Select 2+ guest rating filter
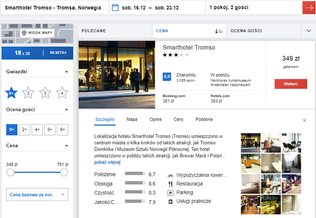Image resolution: width=316 pixels, height=218 pixels. (24, 129)
